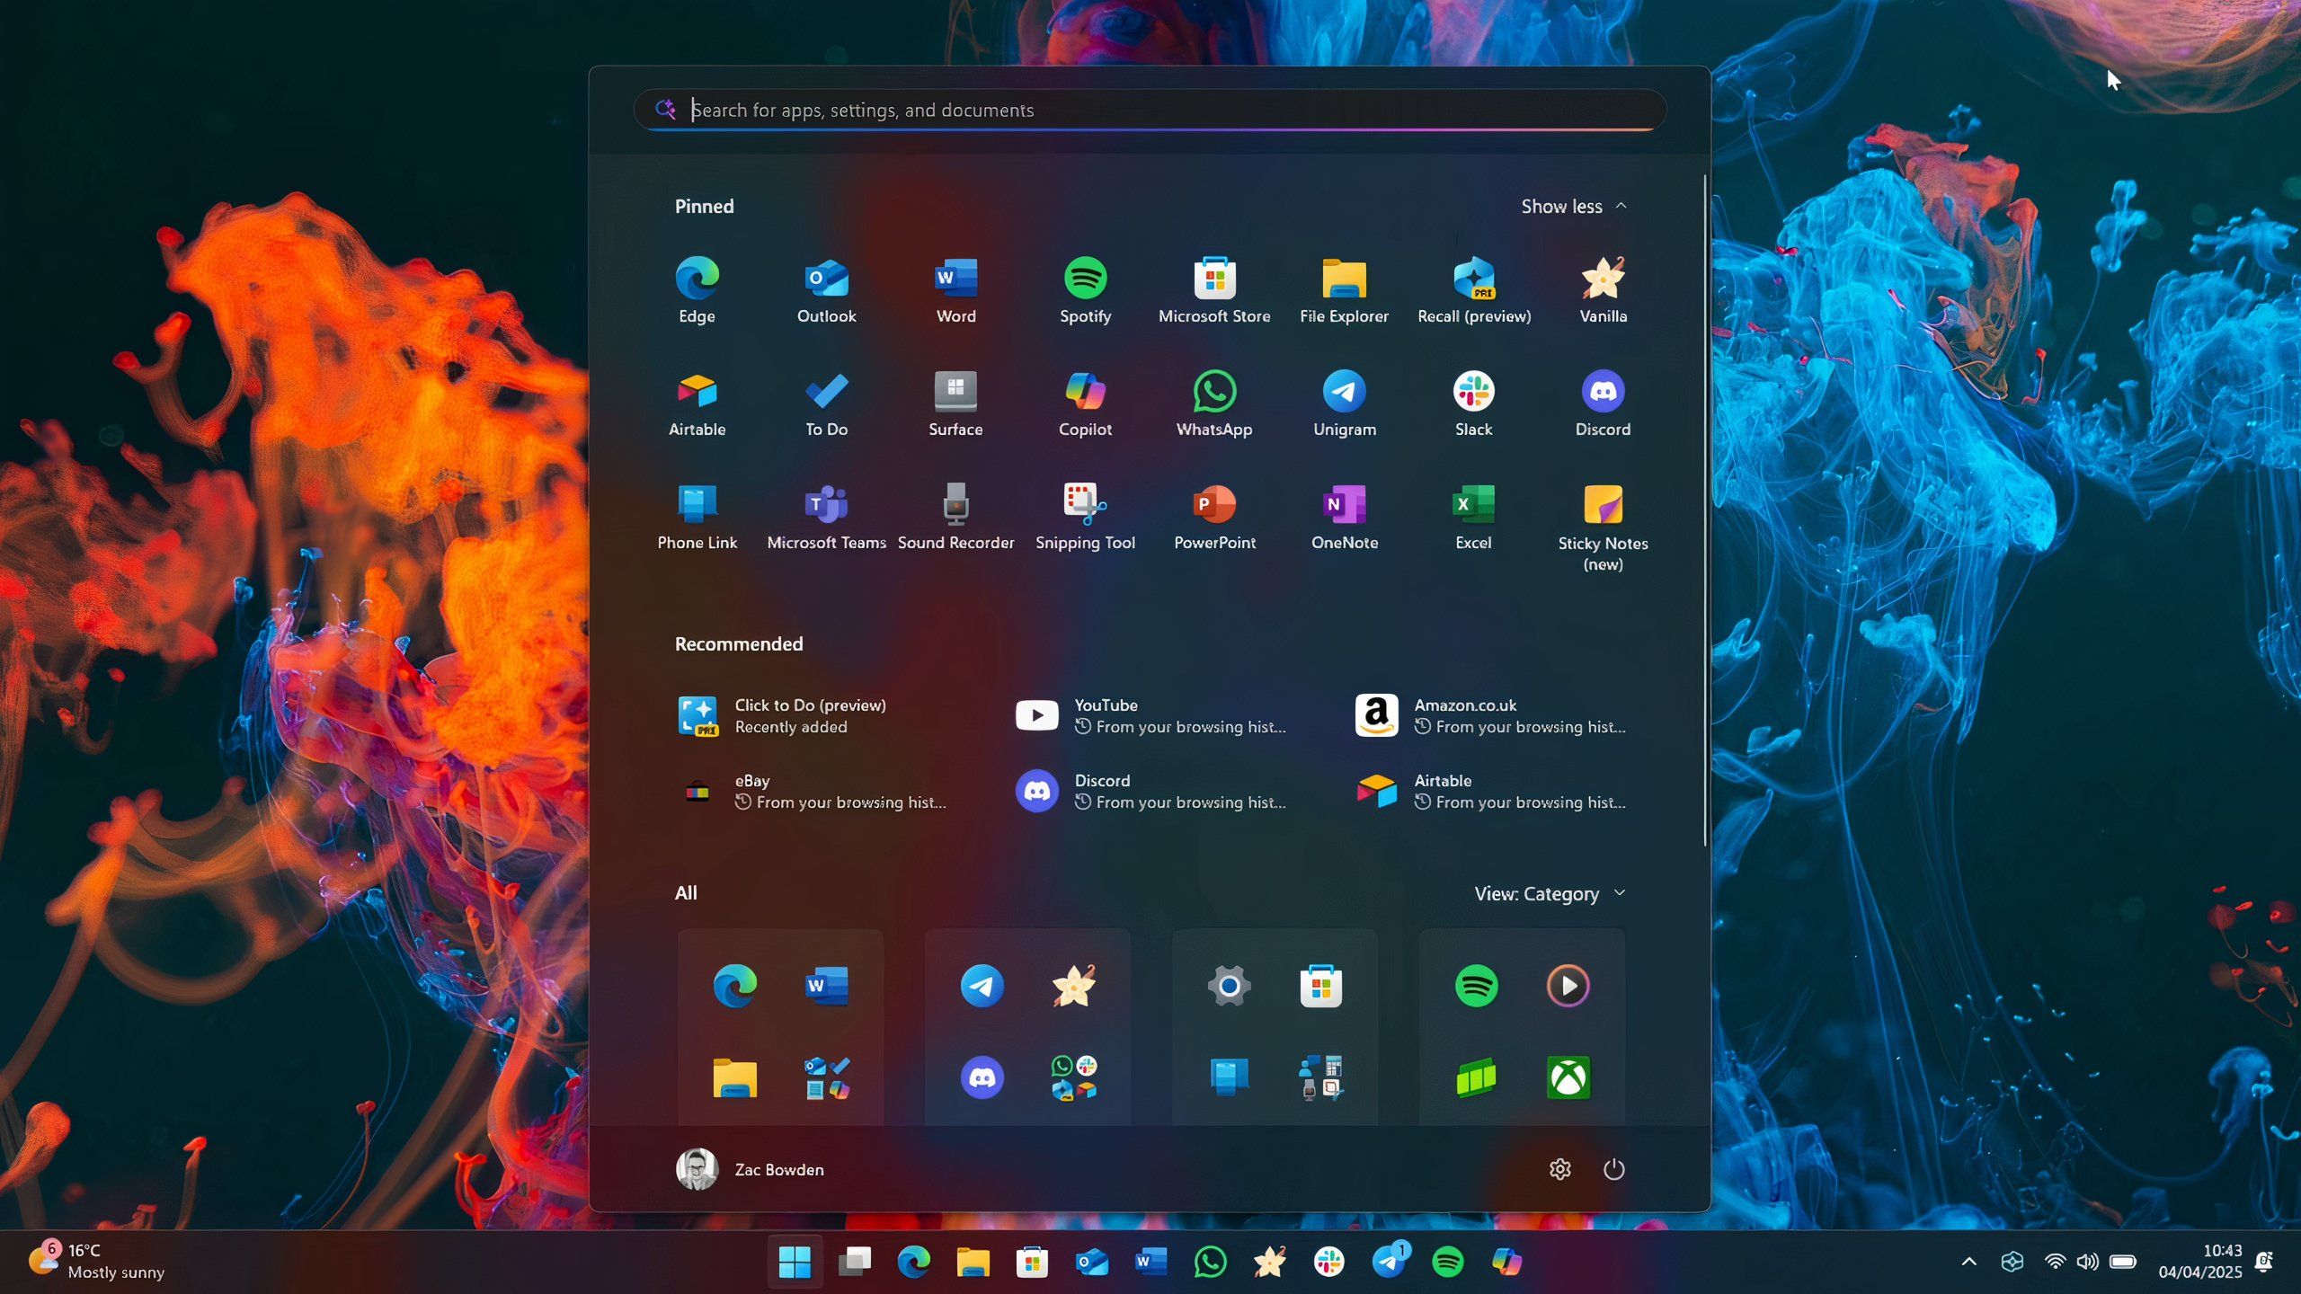Open OneNote pinned app
The width and height of the screenshot is (2301, 1294).
[x=1344, y=516]
